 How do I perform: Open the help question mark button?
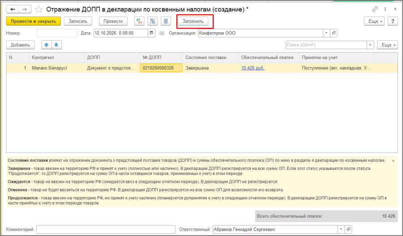393,21
